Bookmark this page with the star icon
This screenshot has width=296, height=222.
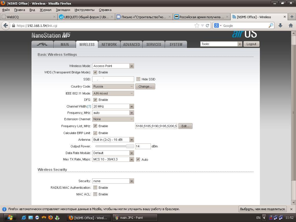pos(197,25)
